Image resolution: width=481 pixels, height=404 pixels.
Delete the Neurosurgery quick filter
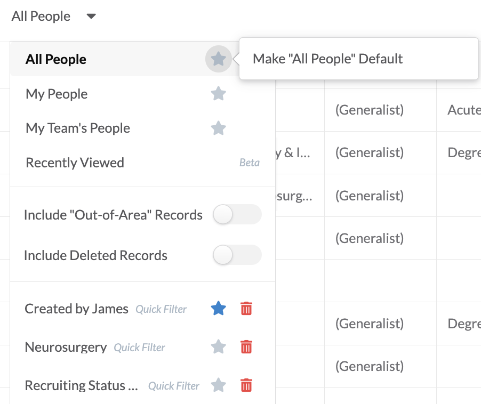point(246,348)
